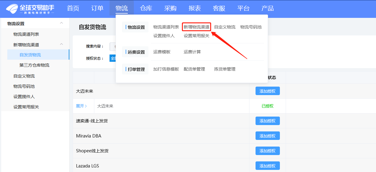This screenshot has height=172, width=376.
Task: Collapse the 新增物流渠道 sidebar submenu
Action: pyautogui.click(x=62, y=45)
